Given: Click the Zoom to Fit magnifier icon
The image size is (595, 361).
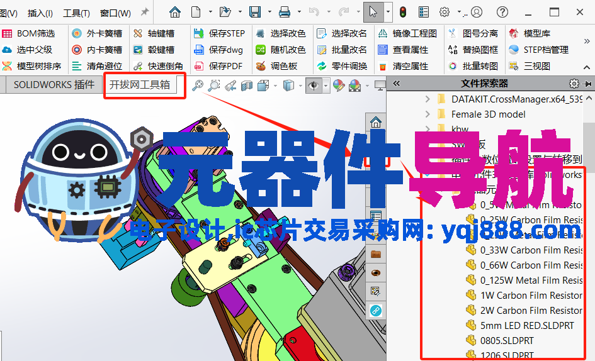Looking at the screenshot, I should pos(197,86).
